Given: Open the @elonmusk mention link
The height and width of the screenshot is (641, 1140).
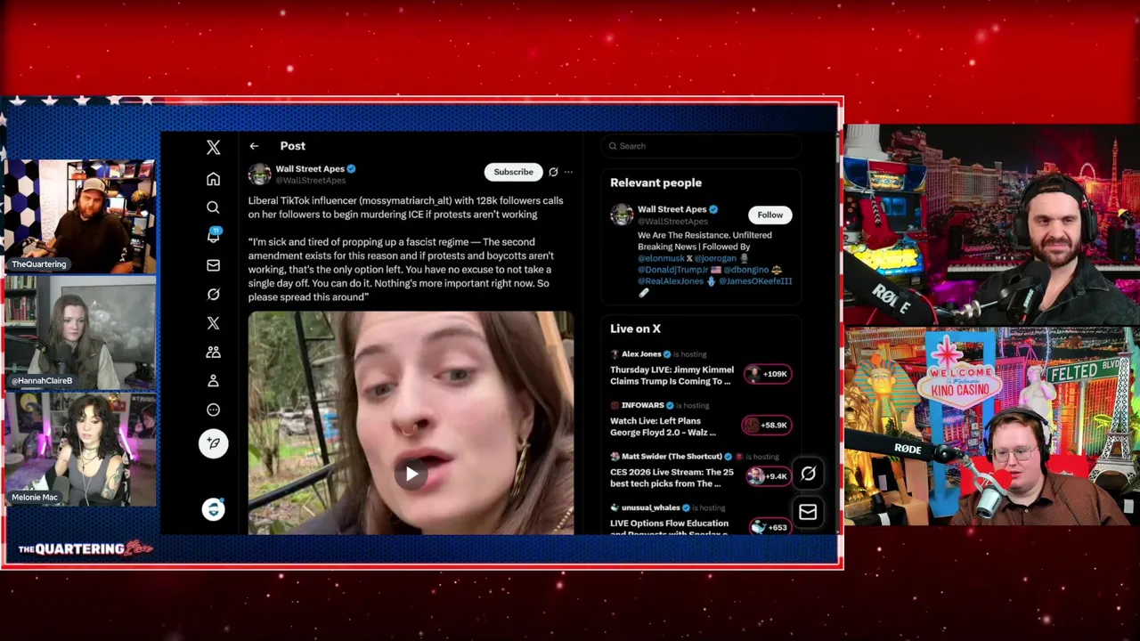Looking at the screenshot, I should pyautogui.click(x=661, y=258).
